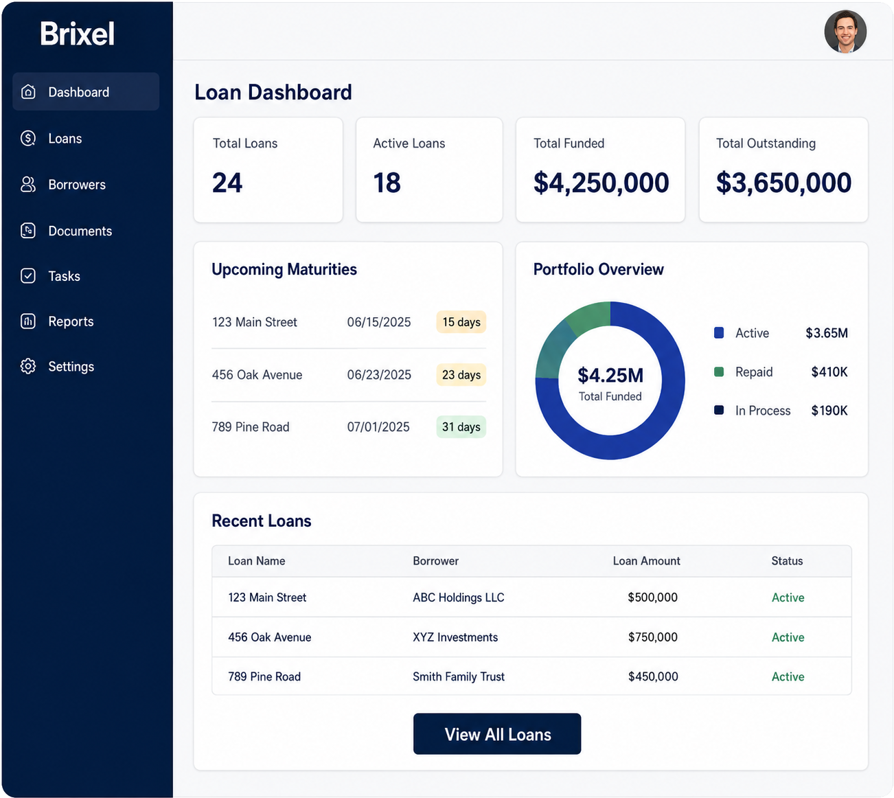894x798 pixels.
Task: Click the $750,000 loan amount
Action: 652,637
